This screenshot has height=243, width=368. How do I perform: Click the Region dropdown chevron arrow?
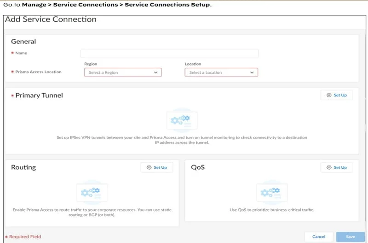pos(155,72)
